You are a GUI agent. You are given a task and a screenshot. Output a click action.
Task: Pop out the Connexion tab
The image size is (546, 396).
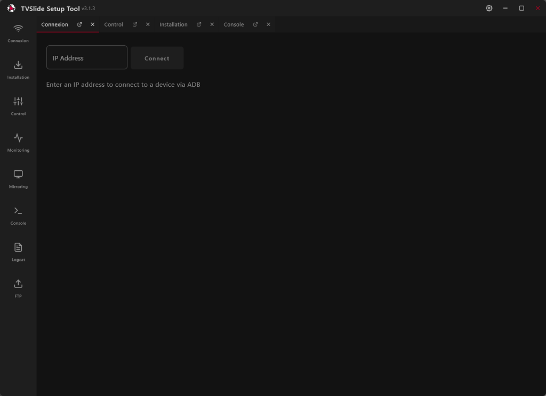(x=79, y=24)
